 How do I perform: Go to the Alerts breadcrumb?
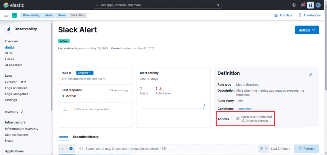point(49,15)
